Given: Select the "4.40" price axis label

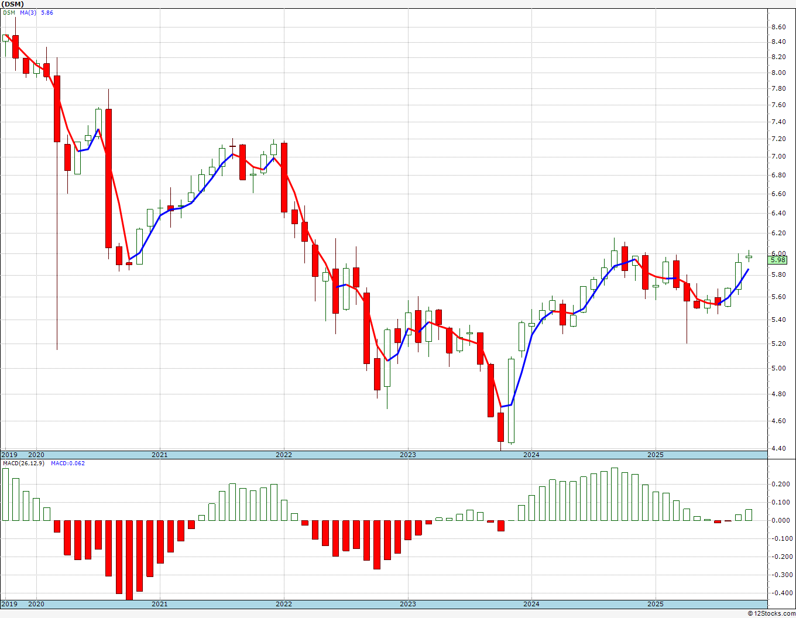Looking at the screenshot, I should click(x=778, y=448).
